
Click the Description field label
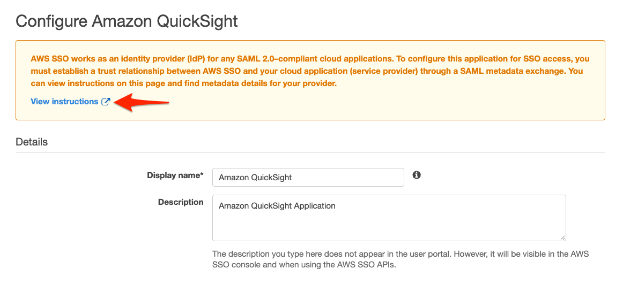181,202
